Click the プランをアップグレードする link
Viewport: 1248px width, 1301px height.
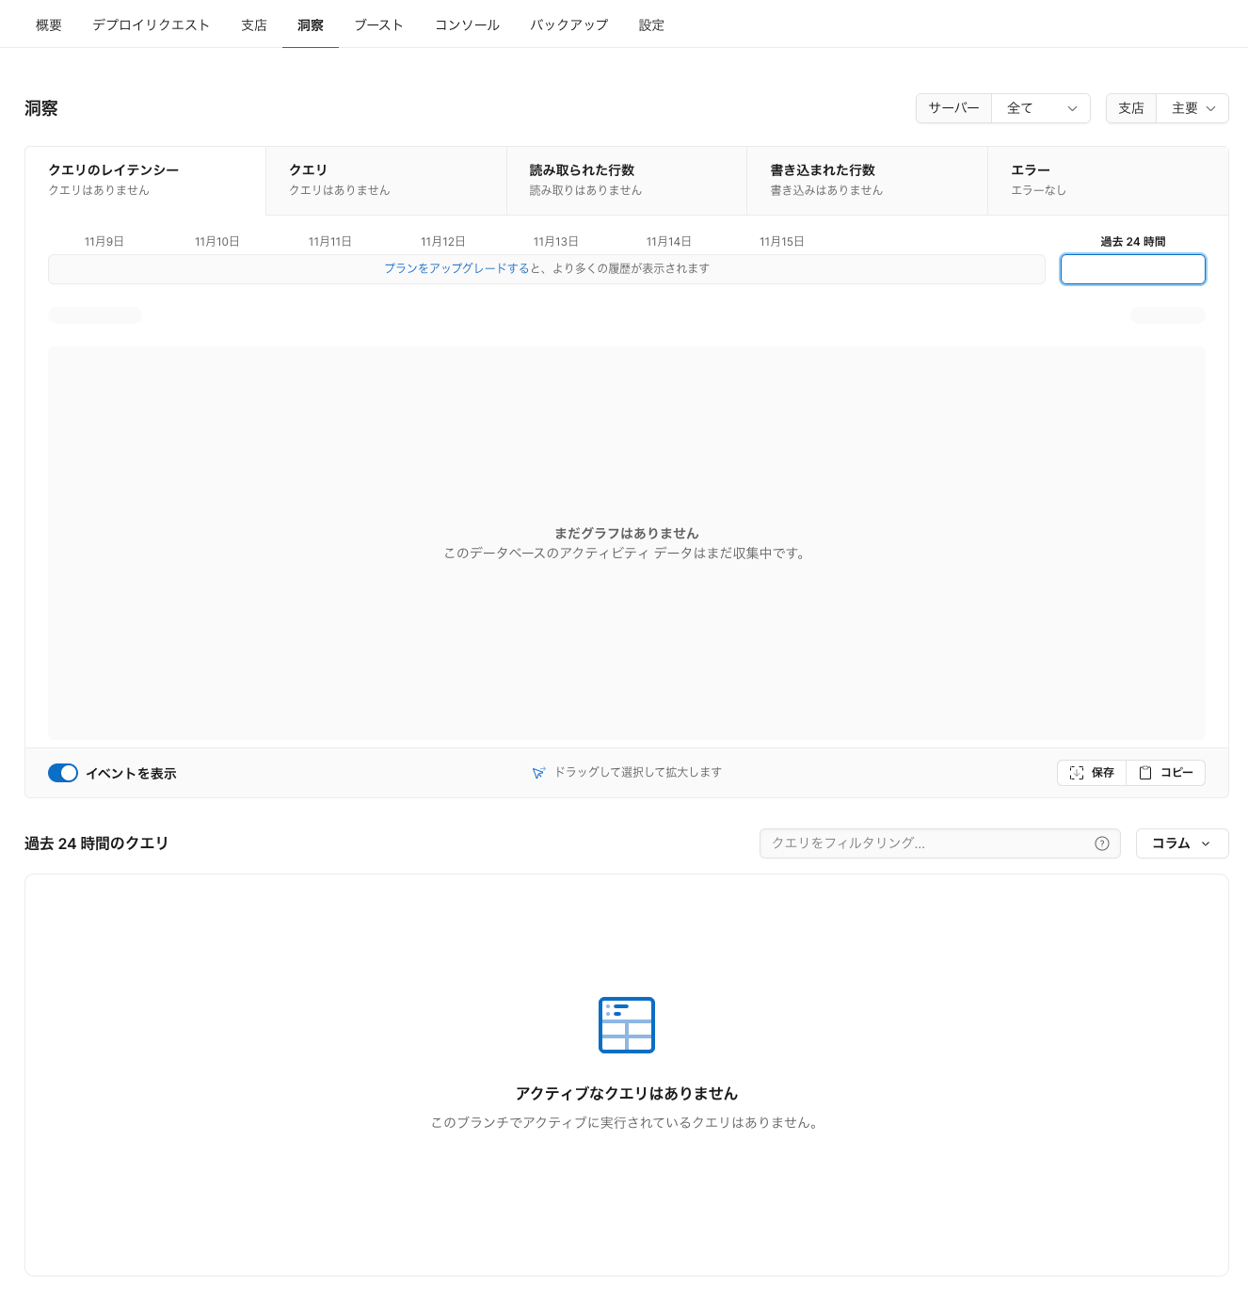click(x=456, y=269)
